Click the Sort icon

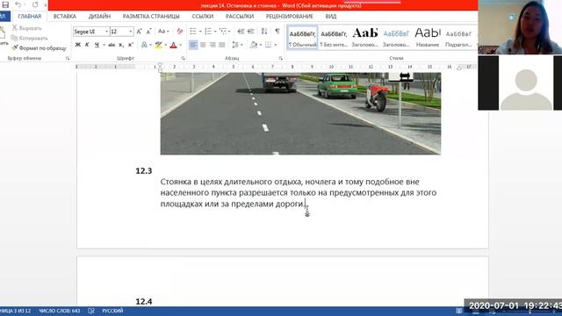264,32
